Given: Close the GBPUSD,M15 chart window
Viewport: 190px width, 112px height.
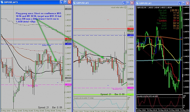Looking at the screenshot, I should (70, 2).
